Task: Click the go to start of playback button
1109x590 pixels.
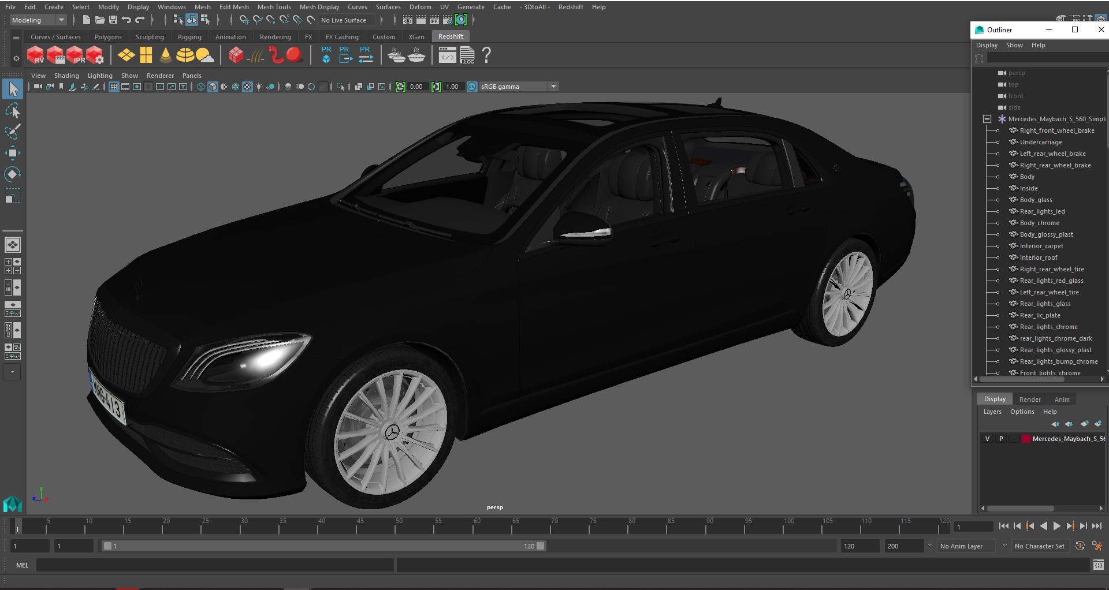Action: click(x=1003, y=526)
